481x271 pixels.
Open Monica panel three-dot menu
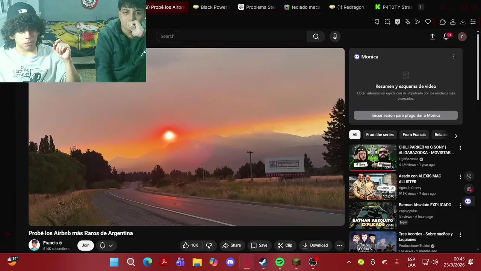point(454,56)
